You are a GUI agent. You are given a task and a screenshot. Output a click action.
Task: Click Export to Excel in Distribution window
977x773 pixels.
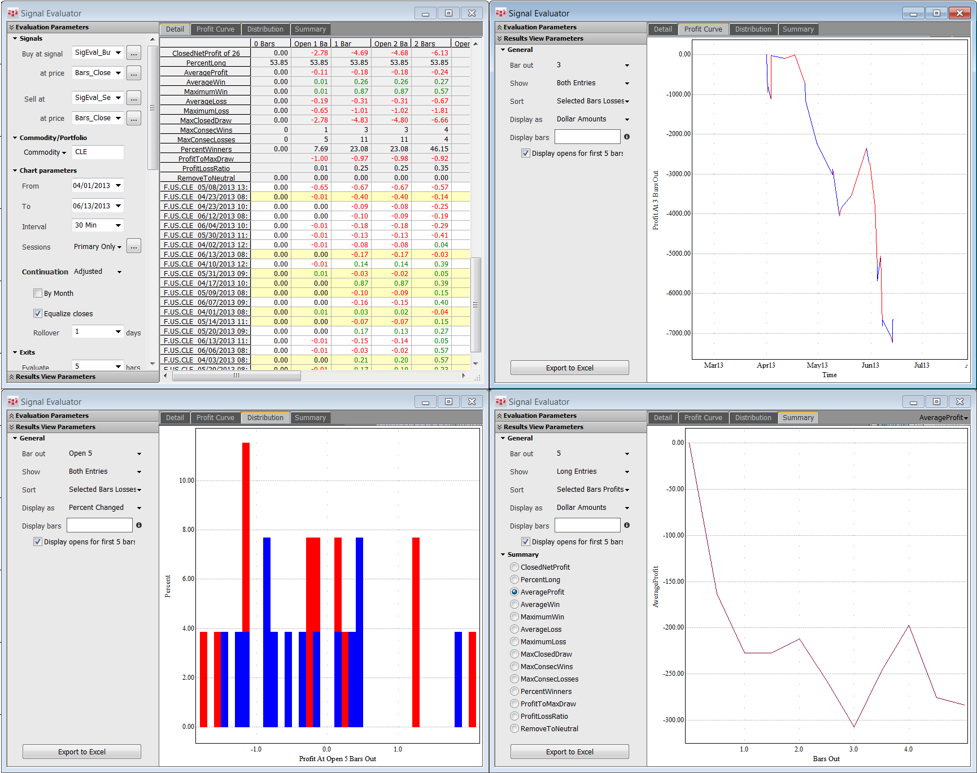click(x=82, y=752)
